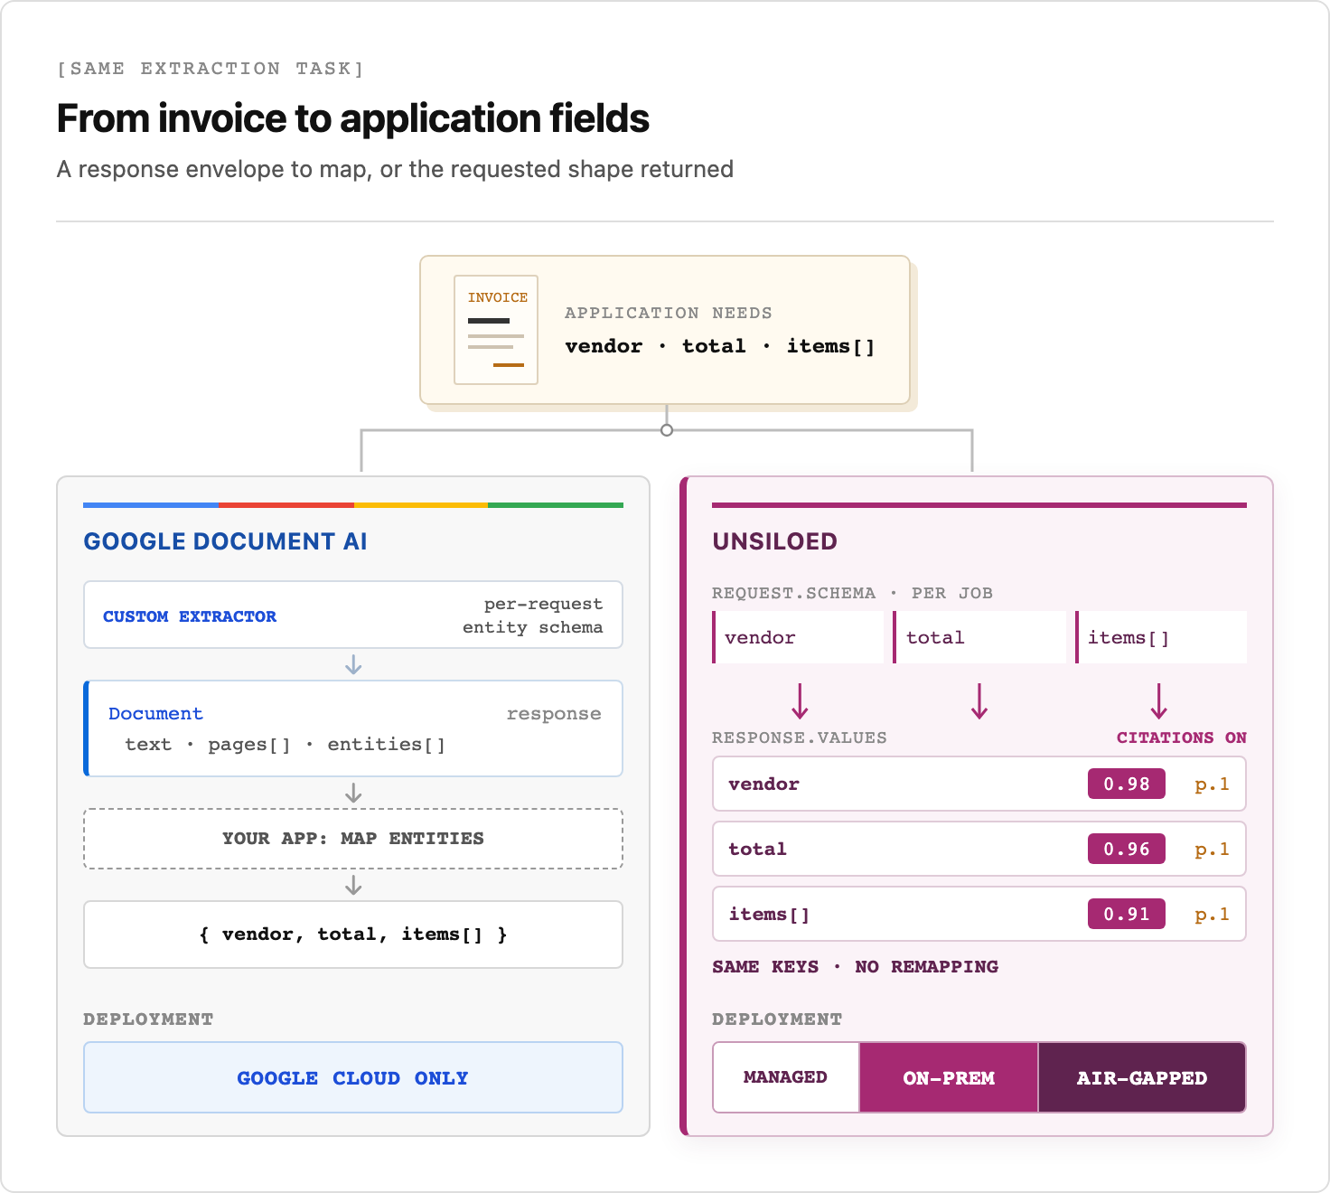
Task: Click the [SAME EXTRACTION TASK] tag
Action: 210,69
